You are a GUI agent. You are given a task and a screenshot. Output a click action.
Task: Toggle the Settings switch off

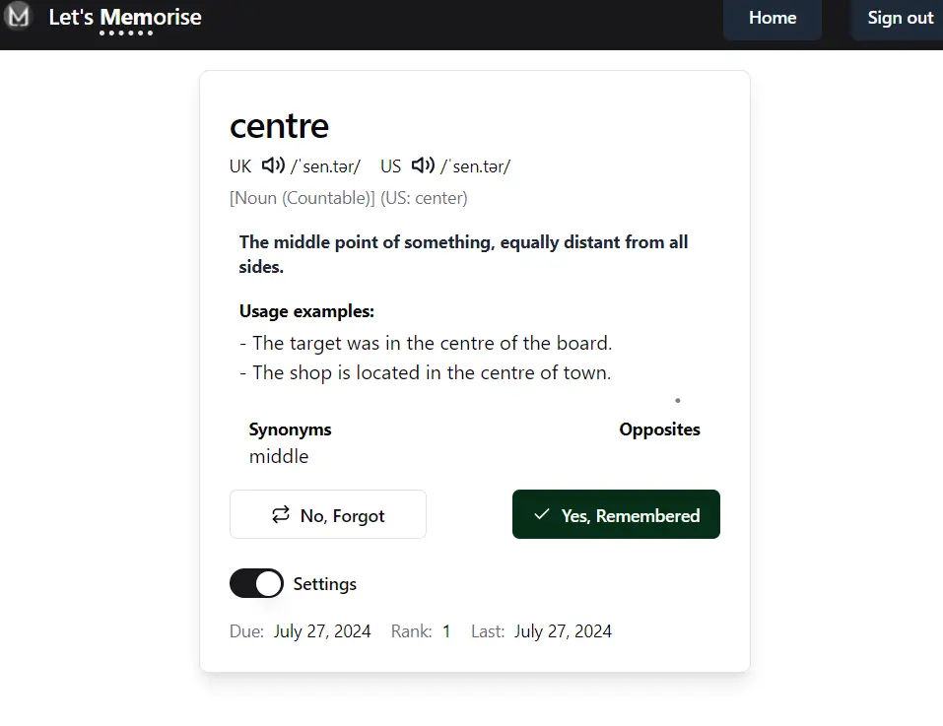[x=256, y=583]
